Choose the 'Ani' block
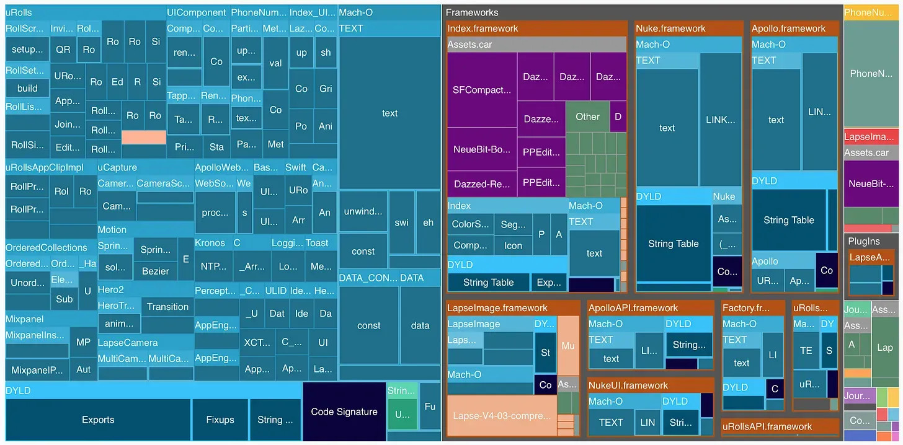Screen dimensions: 903x445 click(x=326, y=126)
